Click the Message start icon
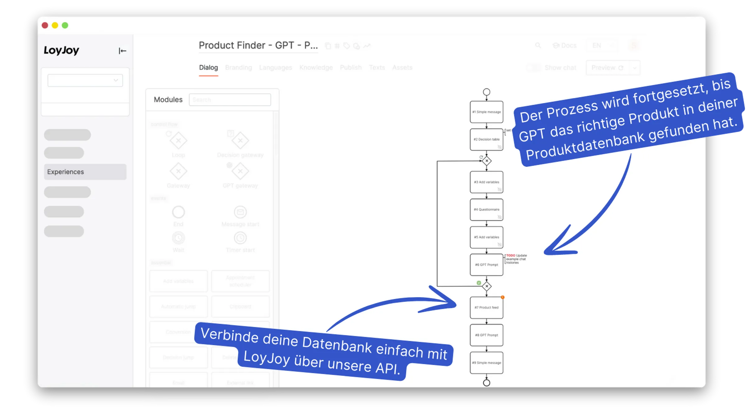This screenshot has height=413, width=756. [240, 212]
